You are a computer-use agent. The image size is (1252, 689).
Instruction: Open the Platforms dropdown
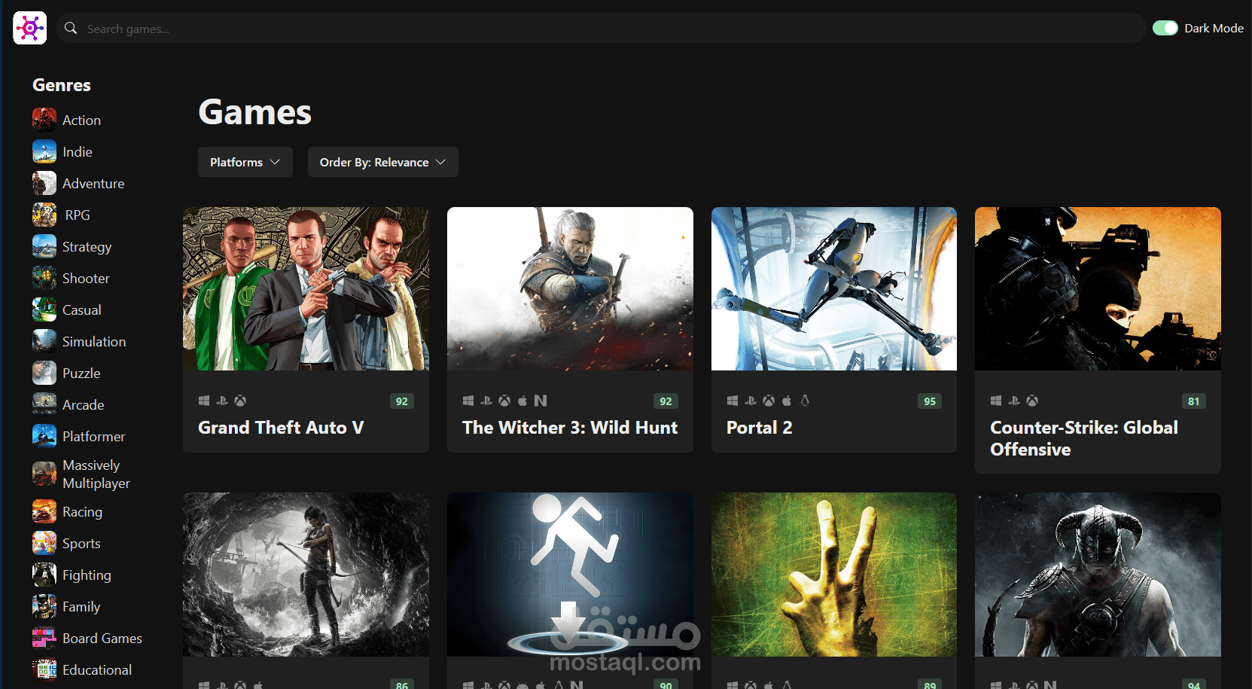click(x=245, y=162)
